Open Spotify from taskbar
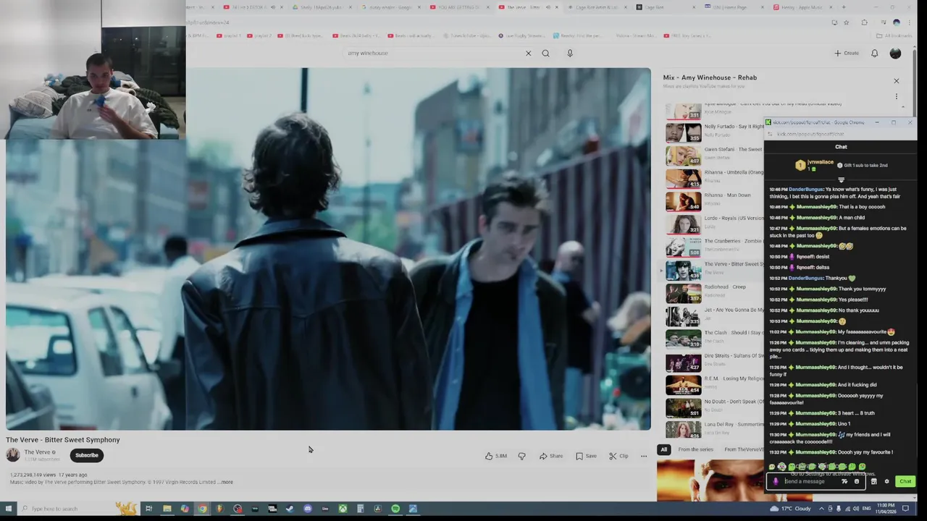 click(x=395, y=509)
